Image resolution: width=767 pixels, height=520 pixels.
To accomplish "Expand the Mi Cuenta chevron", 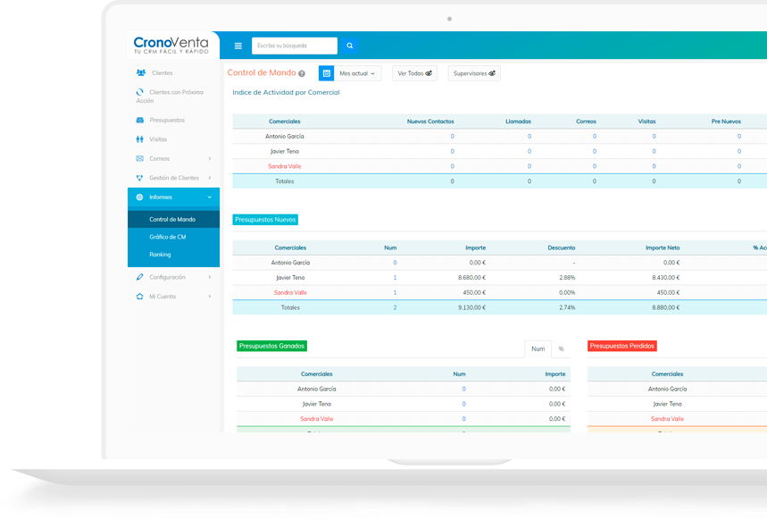I will (210, 297).
